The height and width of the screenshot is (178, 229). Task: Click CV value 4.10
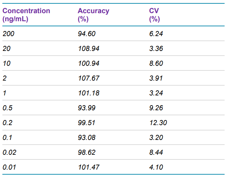[156, 167]
